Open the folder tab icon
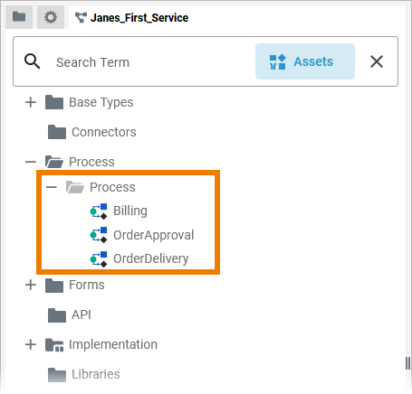The width and height of the screenshot is (412, 394). 19,17
